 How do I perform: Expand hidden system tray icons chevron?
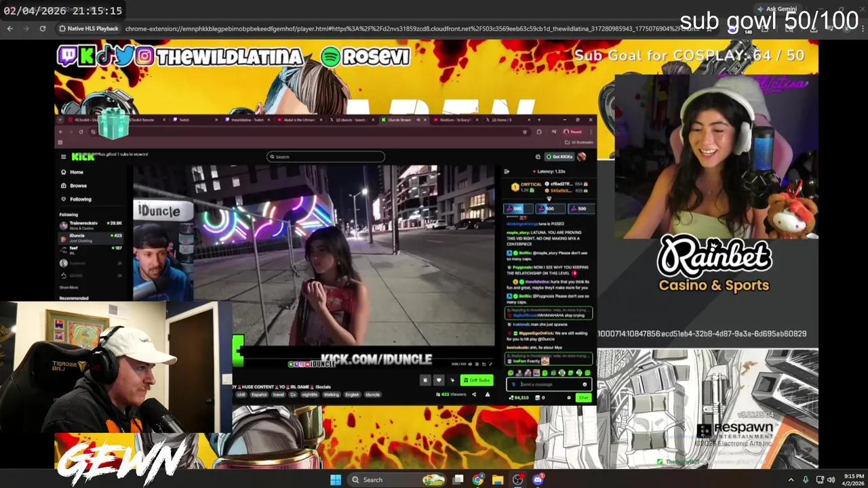791,480
